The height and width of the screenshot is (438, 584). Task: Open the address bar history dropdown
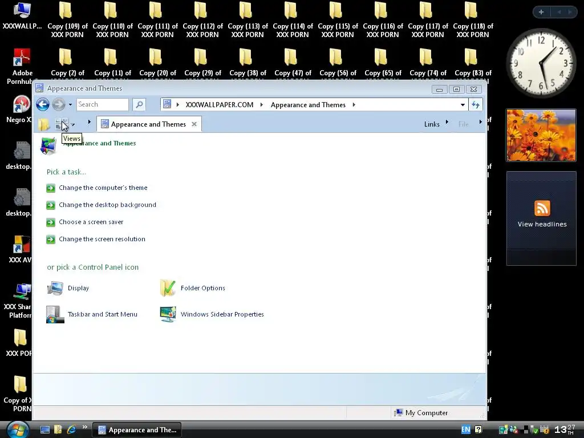click(x=463, y=105)
